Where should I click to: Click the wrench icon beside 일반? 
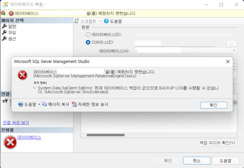[4, 26]
